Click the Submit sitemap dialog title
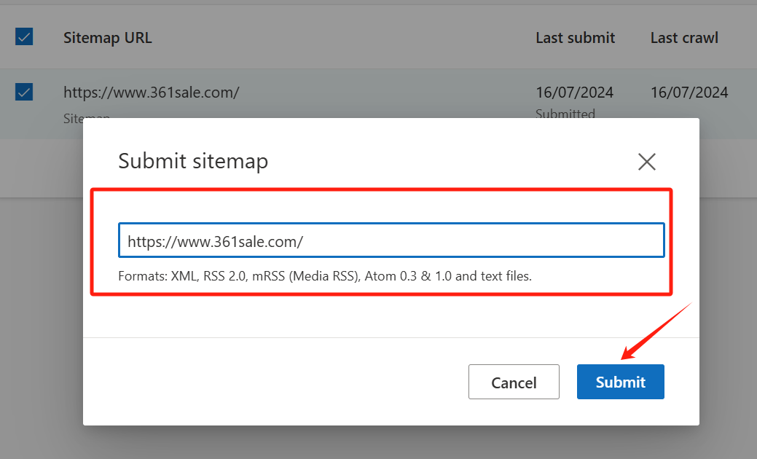This screenshot has height=459, width=757. 193,161
